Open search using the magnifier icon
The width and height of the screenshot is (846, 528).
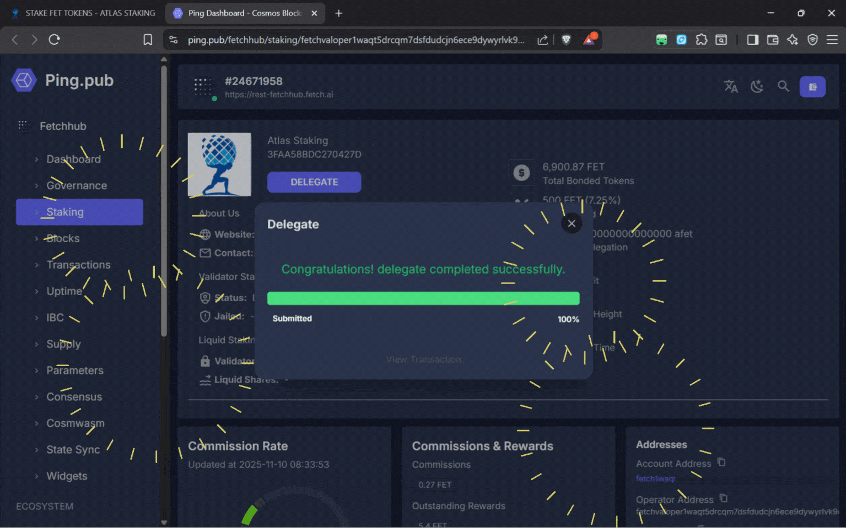[784, 86]
